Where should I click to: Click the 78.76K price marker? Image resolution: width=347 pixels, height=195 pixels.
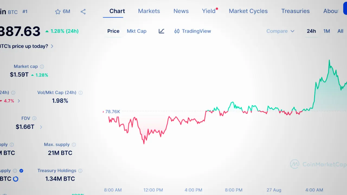tap(113, 112)
